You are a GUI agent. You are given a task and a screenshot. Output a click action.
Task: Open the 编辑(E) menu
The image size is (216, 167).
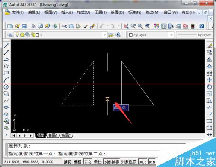click(x=34, y=12)
